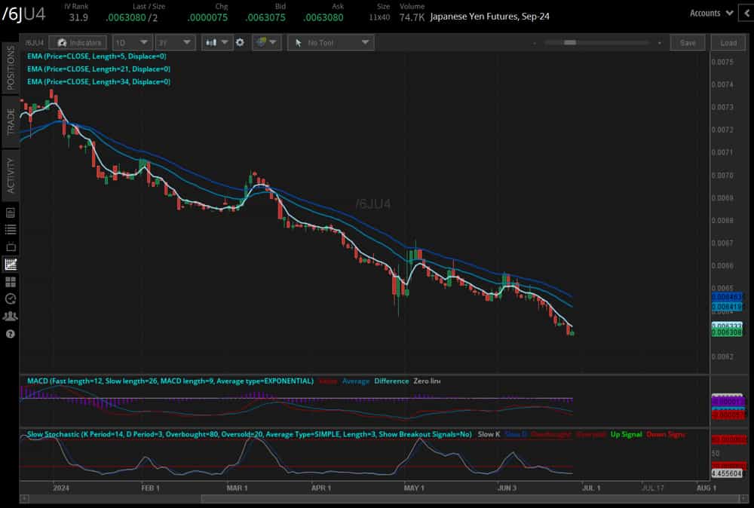Open the chart settings gear icon
754x508 pixels.
(x=238, y=42)
